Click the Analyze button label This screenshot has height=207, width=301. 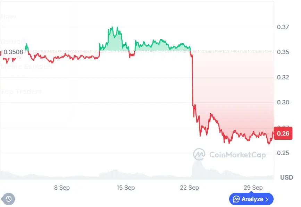tap(252, 199)
